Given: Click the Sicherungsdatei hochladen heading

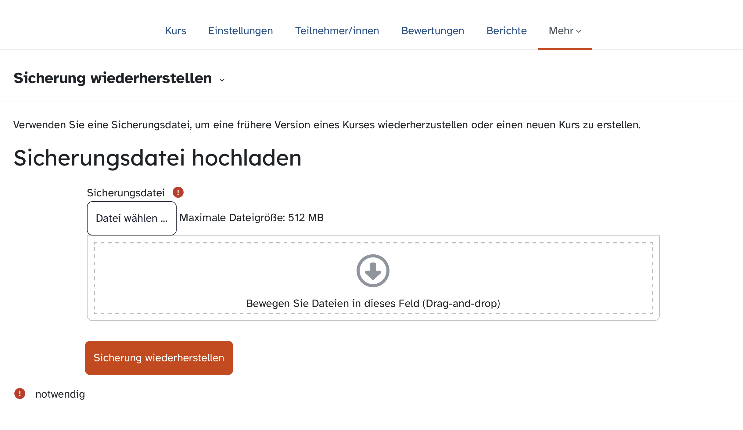Looking at the screenshot, I should pos(158,158).
